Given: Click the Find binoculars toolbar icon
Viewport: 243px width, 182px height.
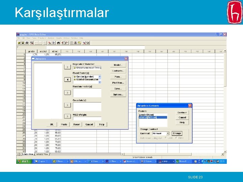Looking at the screenshot, I should point(58,43).
